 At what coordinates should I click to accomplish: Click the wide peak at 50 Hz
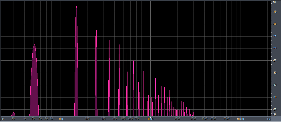(x=34, y=80)
